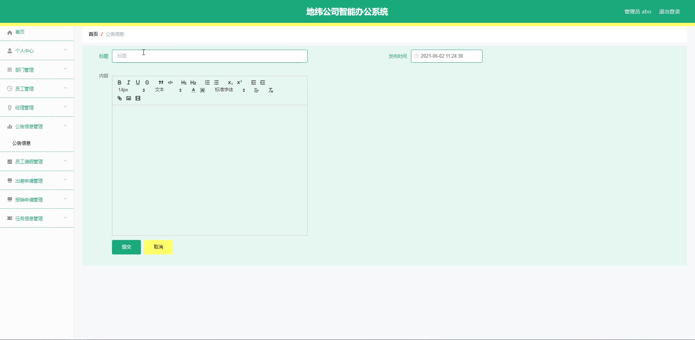The image size is (695, 340).
Task: Open the text alignment options
Action: click(x=257, y=90)
